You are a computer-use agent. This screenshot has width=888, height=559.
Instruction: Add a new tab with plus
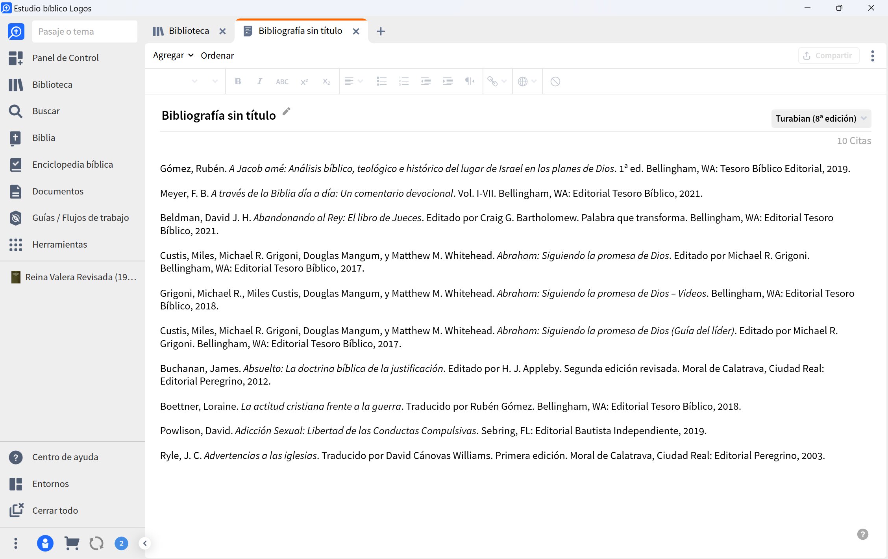click(381, 31)
